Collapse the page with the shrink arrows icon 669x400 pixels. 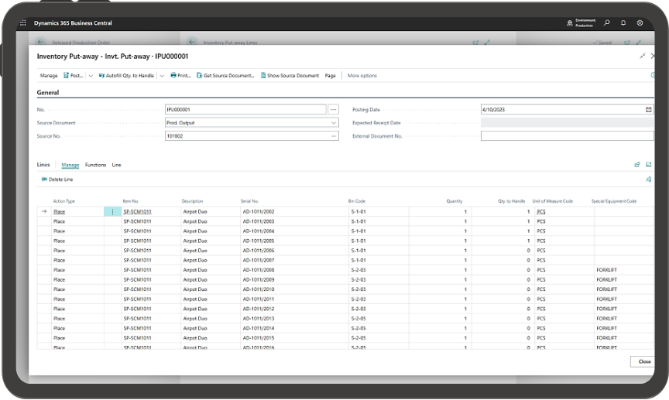[643, 56]
